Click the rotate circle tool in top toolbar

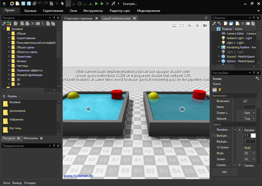[x=80, y=4]
